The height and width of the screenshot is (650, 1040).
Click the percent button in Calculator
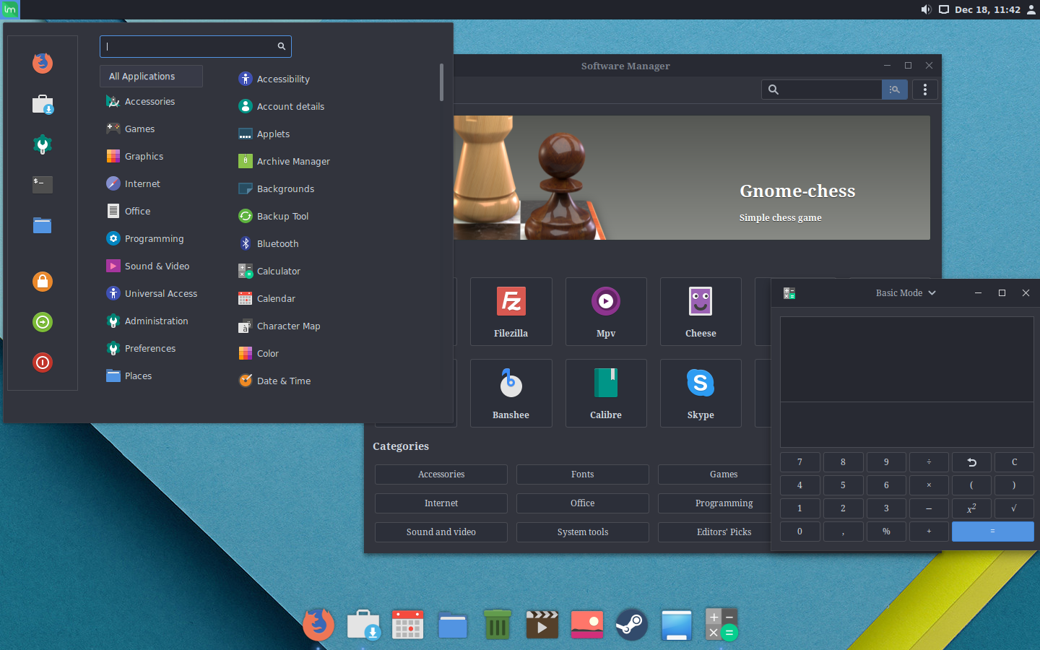[x=886, y=532]
